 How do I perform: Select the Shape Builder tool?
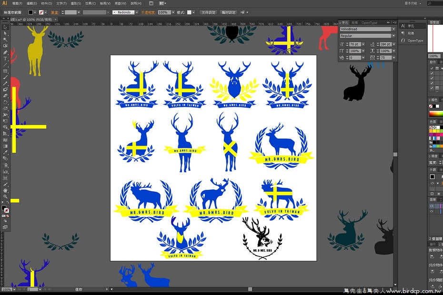coord(5,127)
